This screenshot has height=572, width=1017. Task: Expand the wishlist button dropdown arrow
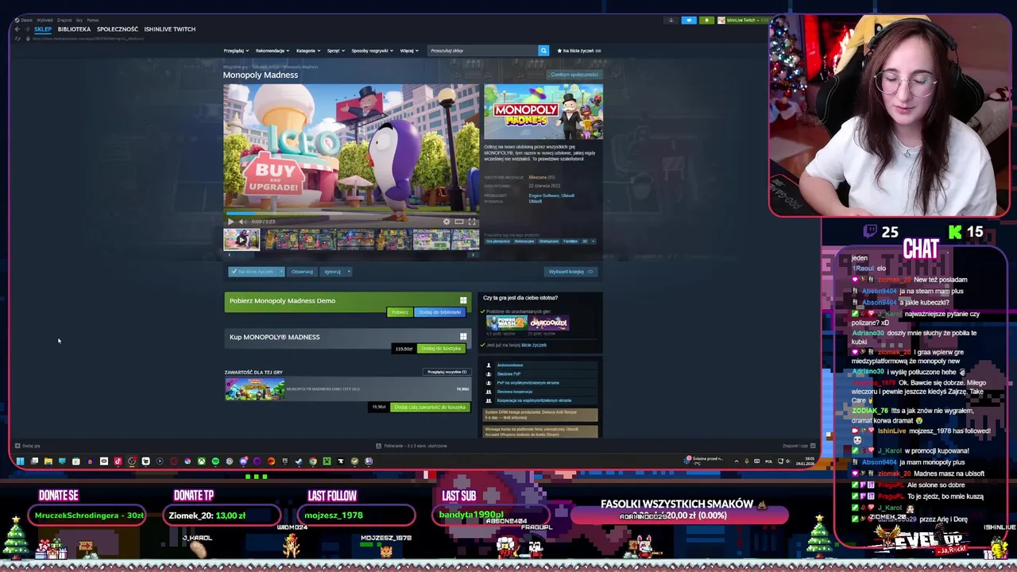[280, 272]
